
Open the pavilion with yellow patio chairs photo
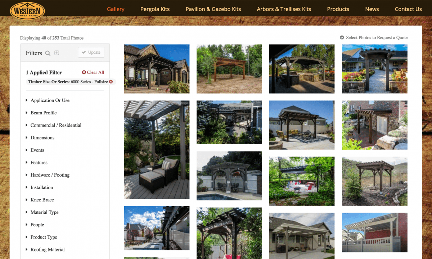point(302,125)
